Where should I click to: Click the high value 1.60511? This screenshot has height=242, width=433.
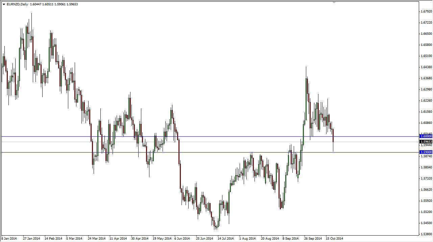(x=48, y=4)
